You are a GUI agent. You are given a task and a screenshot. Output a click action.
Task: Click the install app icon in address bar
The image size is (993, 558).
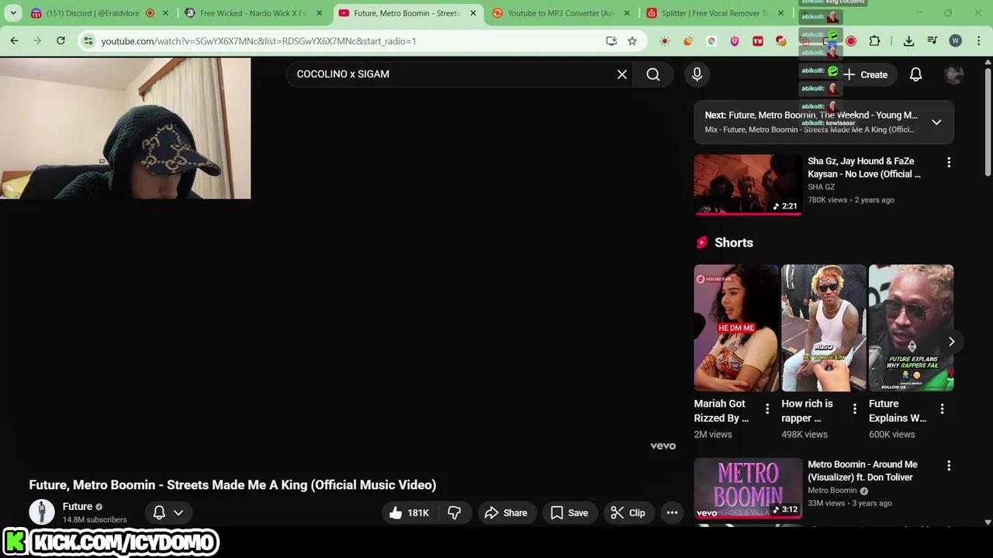pos(611,41)
